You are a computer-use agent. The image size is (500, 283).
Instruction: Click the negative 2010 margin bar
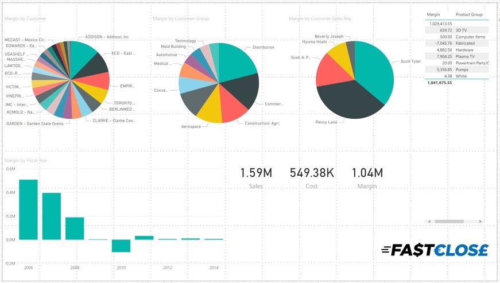(121, 246)
